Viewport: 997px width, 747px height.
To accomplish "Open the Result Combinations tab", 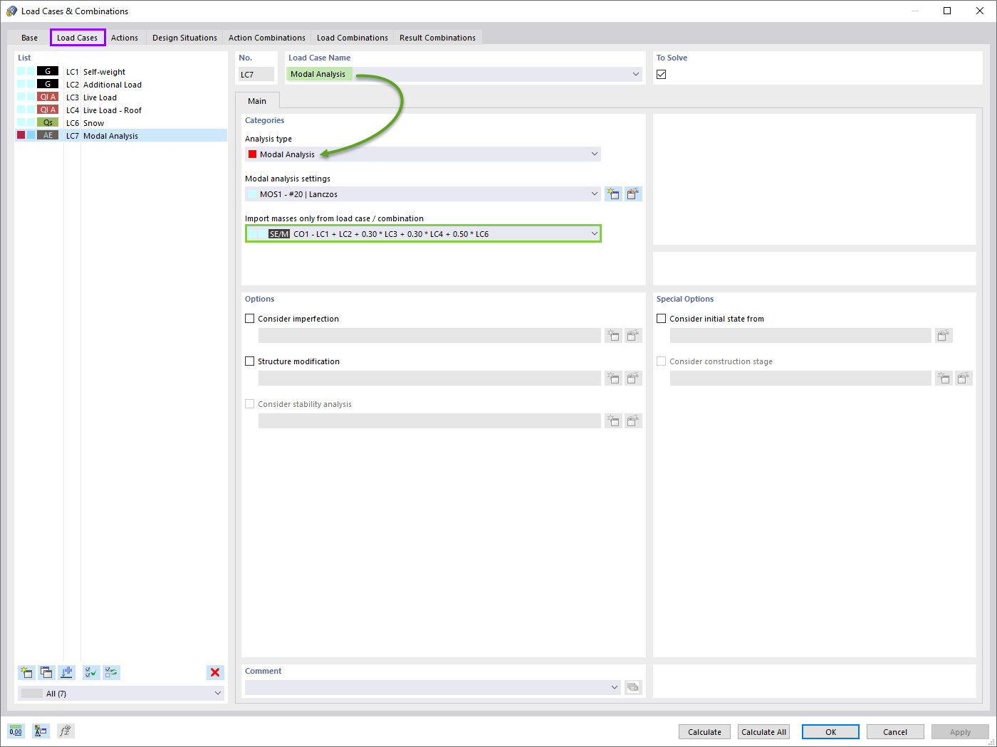I will pos(437,38).
